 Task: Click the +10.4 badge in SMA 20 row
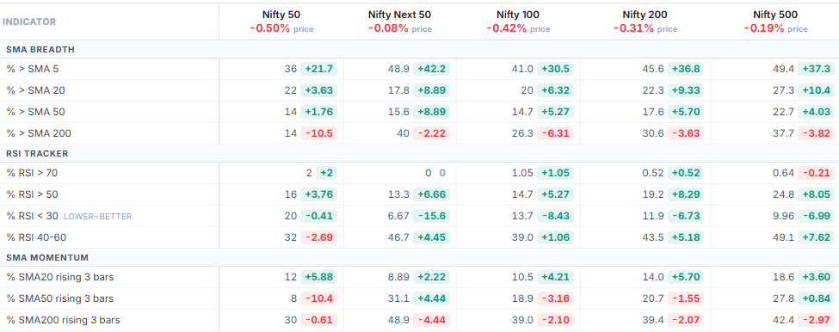[x=817, y=90]
